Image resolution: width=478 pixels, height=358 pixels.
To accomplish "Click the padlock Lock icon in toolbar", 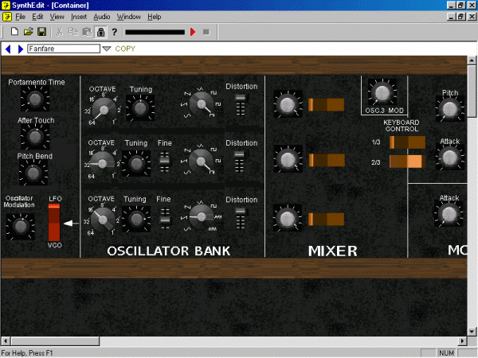I will pos(100,32).
